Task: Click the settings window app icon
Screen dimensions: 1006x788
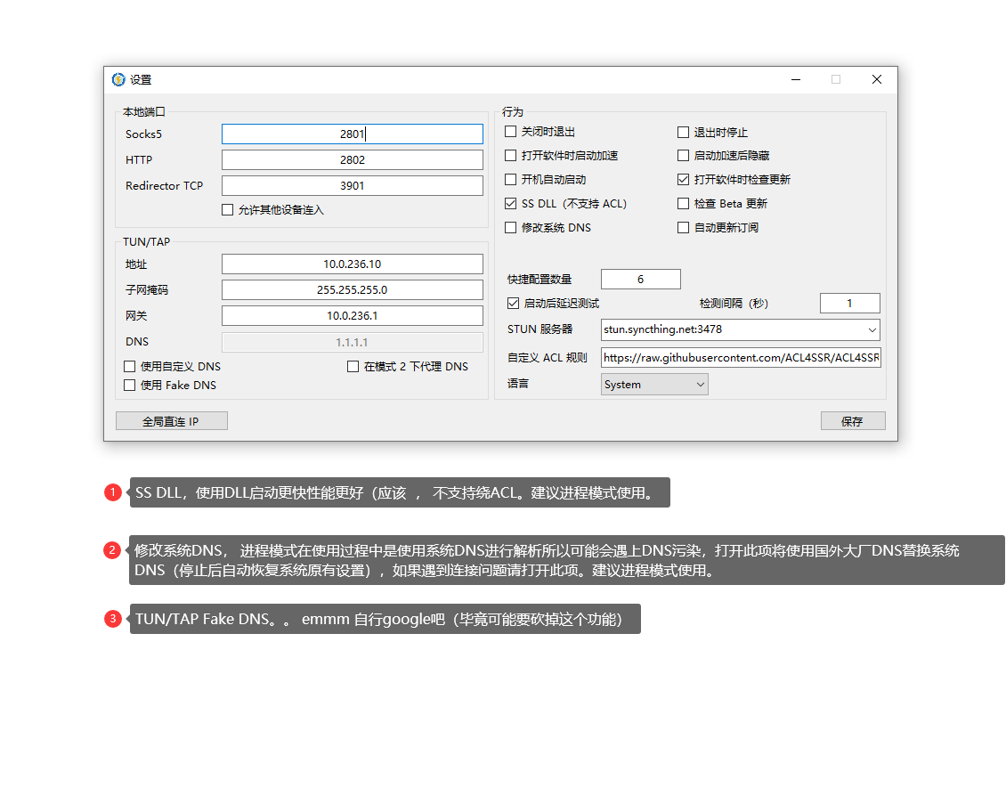Action: (118, 79)
